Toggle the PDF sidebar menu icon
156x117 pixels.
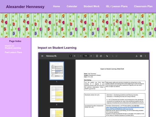tap(42, 56)
